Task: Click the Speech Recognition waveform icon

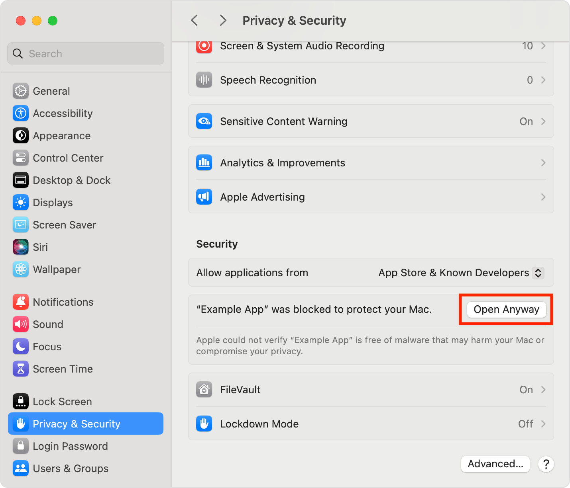Action: pyautogui.click(x=204, y=80)
